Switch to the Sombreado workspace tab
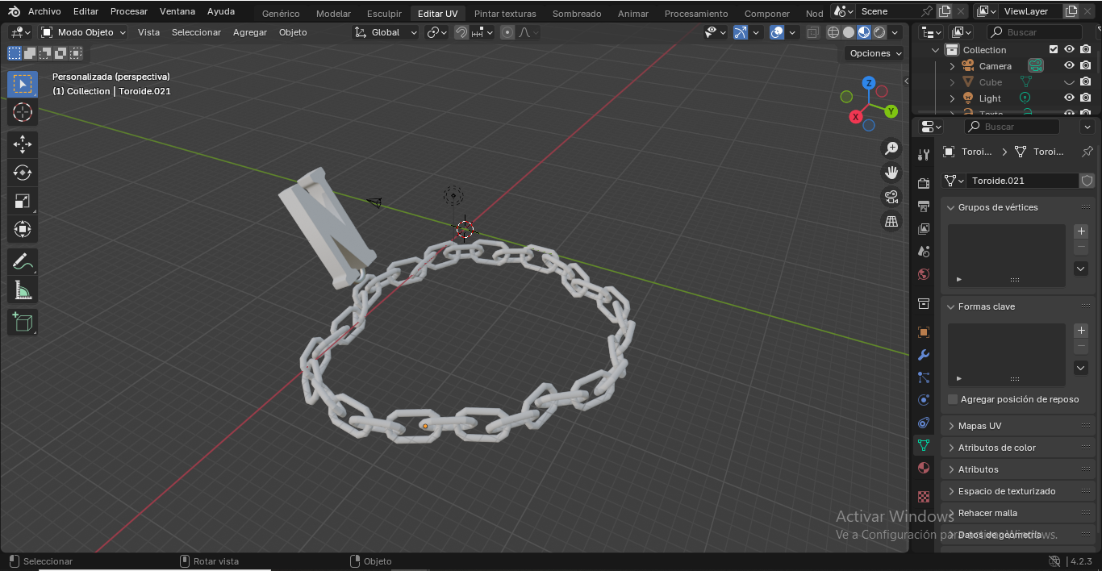1102x571 pixels. point(577,14)
